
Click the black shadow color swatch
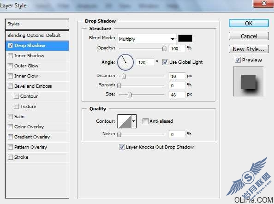pos(185,38)
